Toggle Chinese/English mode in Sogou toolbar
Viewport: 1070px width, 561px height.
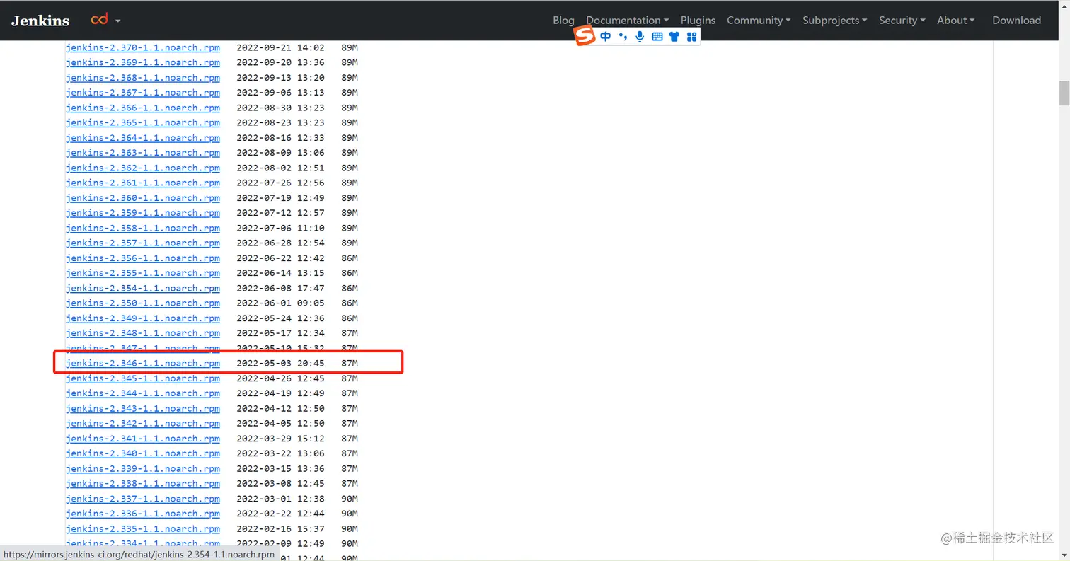606,37
